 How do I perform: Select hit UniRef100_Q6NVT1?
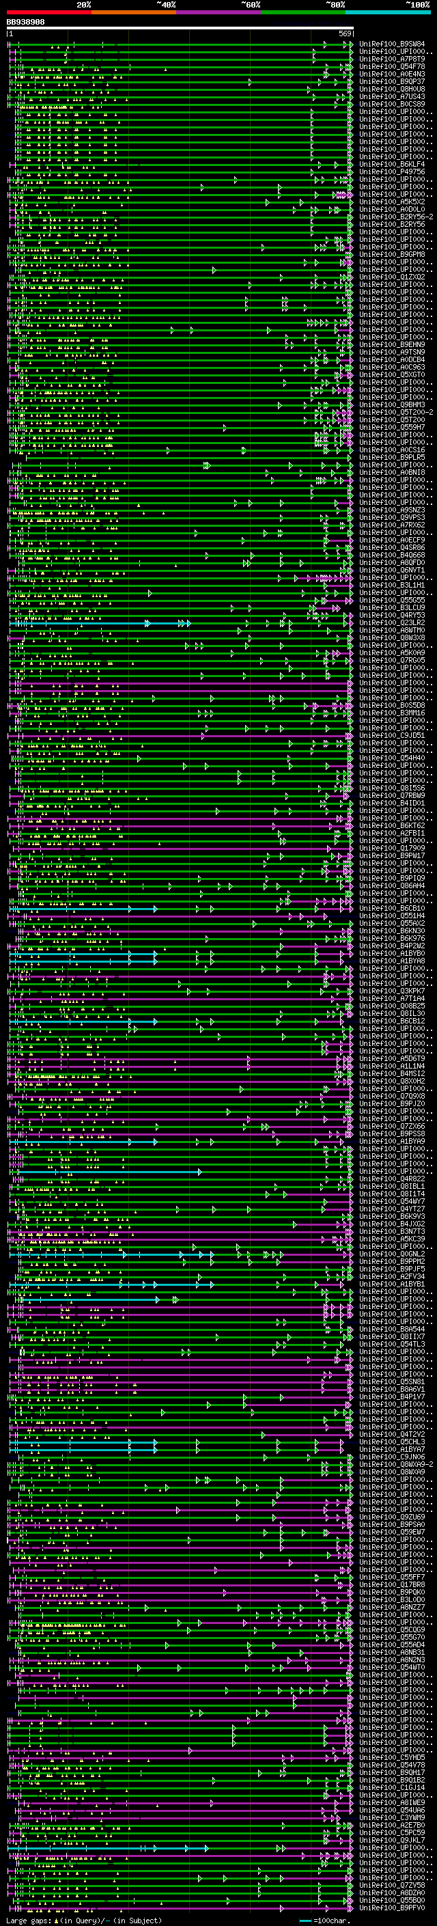pos(391,570)
